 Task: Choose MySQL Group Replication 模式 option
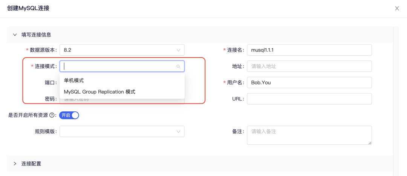tap(122, 92)
